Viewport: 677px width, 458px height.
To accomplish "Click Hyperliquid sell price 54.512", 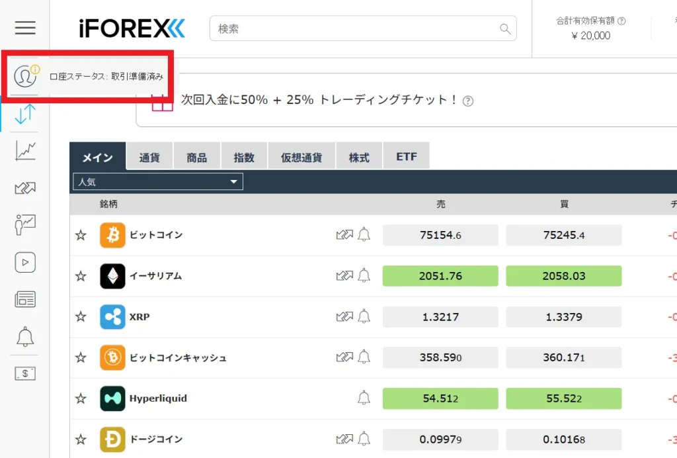I will [x=440, y=398].
